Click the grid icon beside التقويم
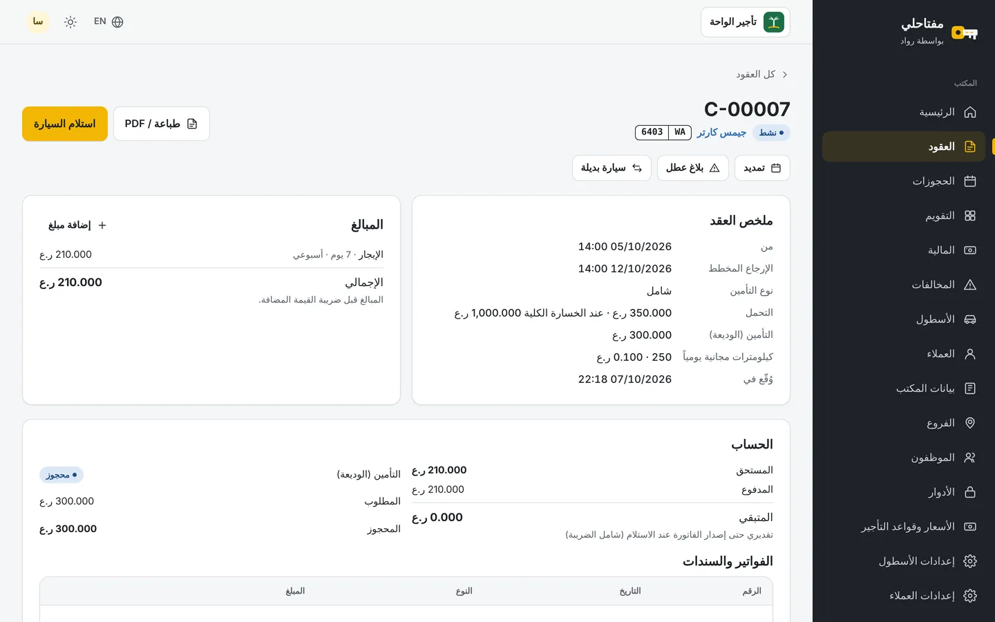Viewport: 995px width, 622px height. click(x=970, y=216)
